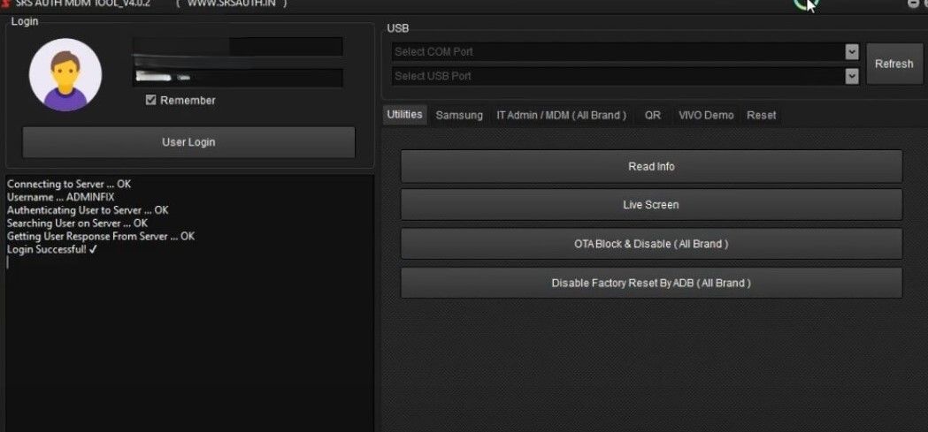Viewport: 928px width, 432px height.
Task: Click the 'Login Successful!' log line
Action: pos(52,249)
